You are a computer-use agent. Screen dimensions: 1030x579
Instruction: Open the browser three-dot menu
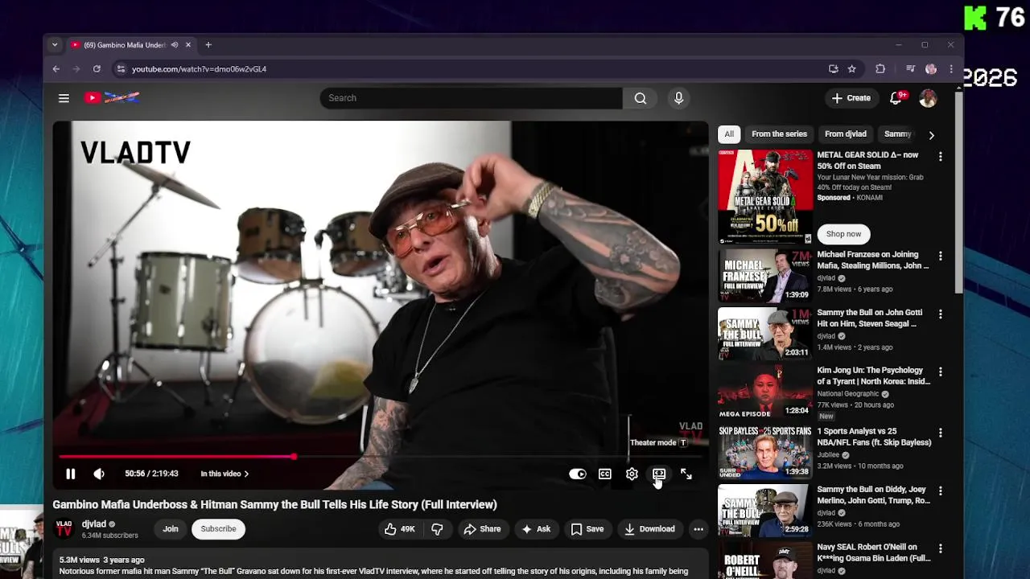950,69
